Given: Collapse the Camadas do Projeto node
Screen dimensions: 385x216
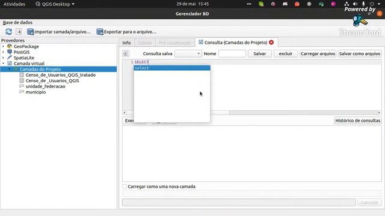Looking at the screenshot, I should pyautogui.click(x=9, y=69).
